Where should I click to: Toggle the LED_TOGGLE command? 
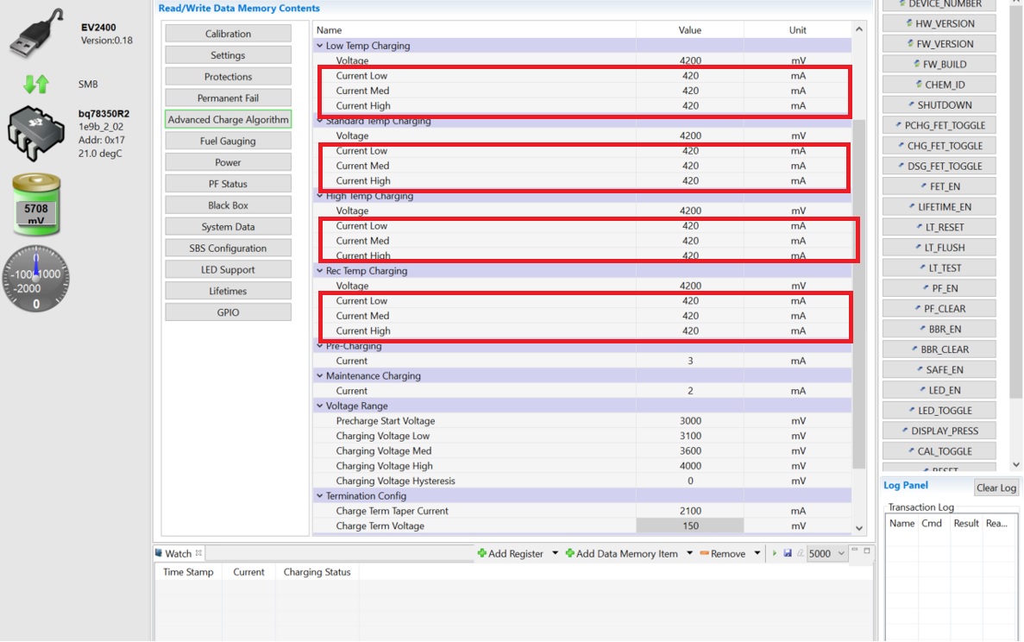[939, 410]
